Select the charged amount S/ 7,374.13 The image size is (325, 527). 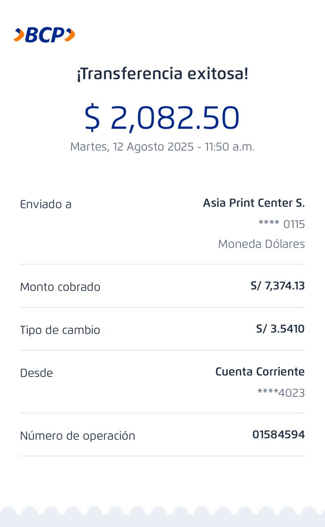277,286
